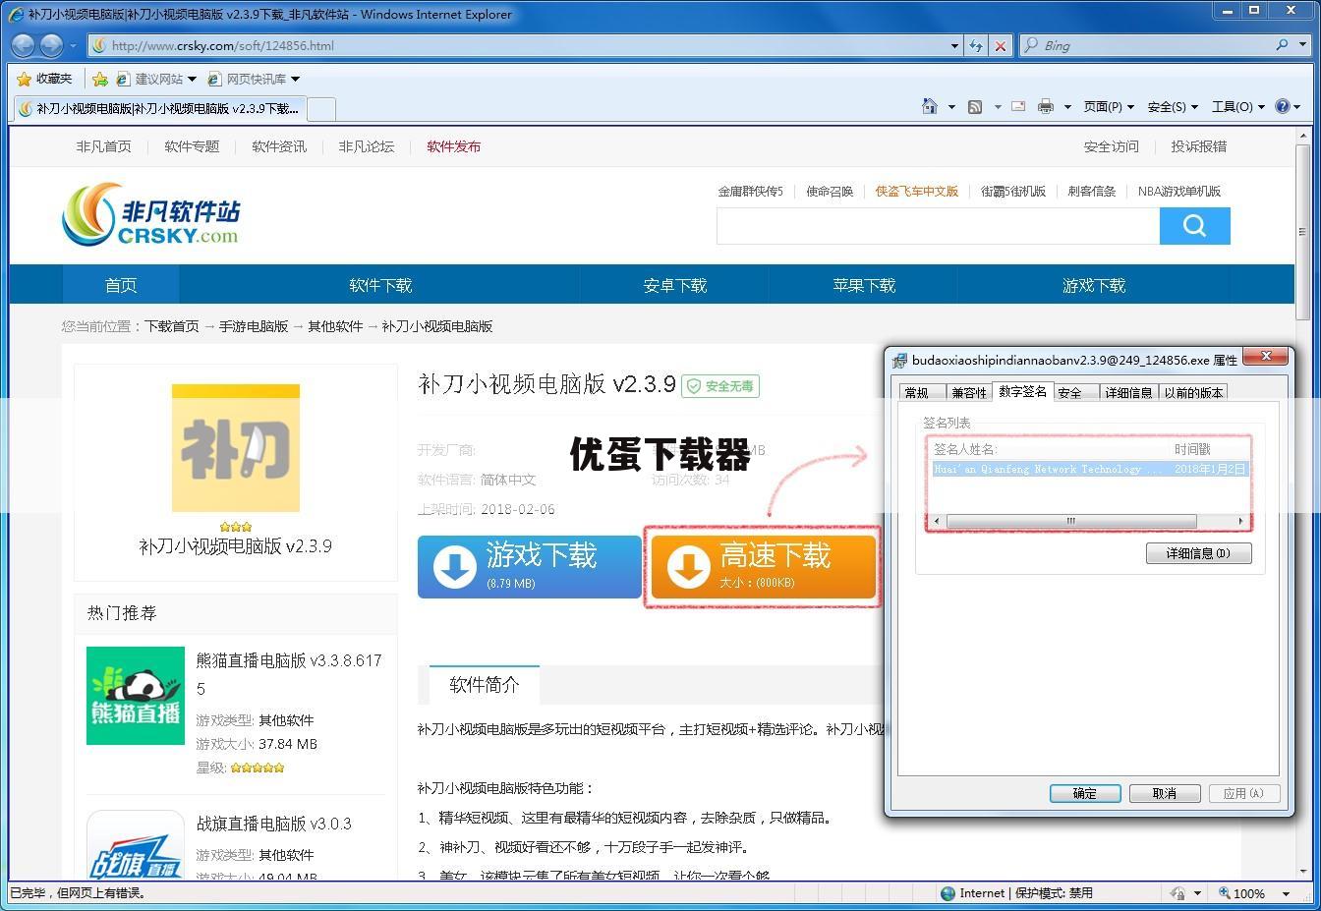Open the IE Help question icon
The image size is (1321, 911).
(x=1282, y=106)
